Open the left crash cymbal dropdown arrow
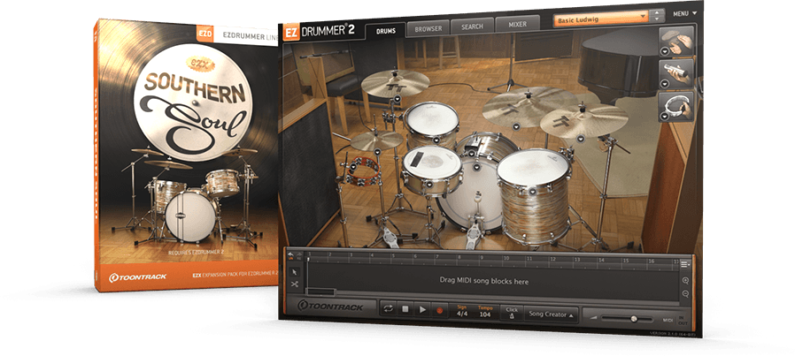The width and height of the screenshot is (795, 356). [397, 97]
